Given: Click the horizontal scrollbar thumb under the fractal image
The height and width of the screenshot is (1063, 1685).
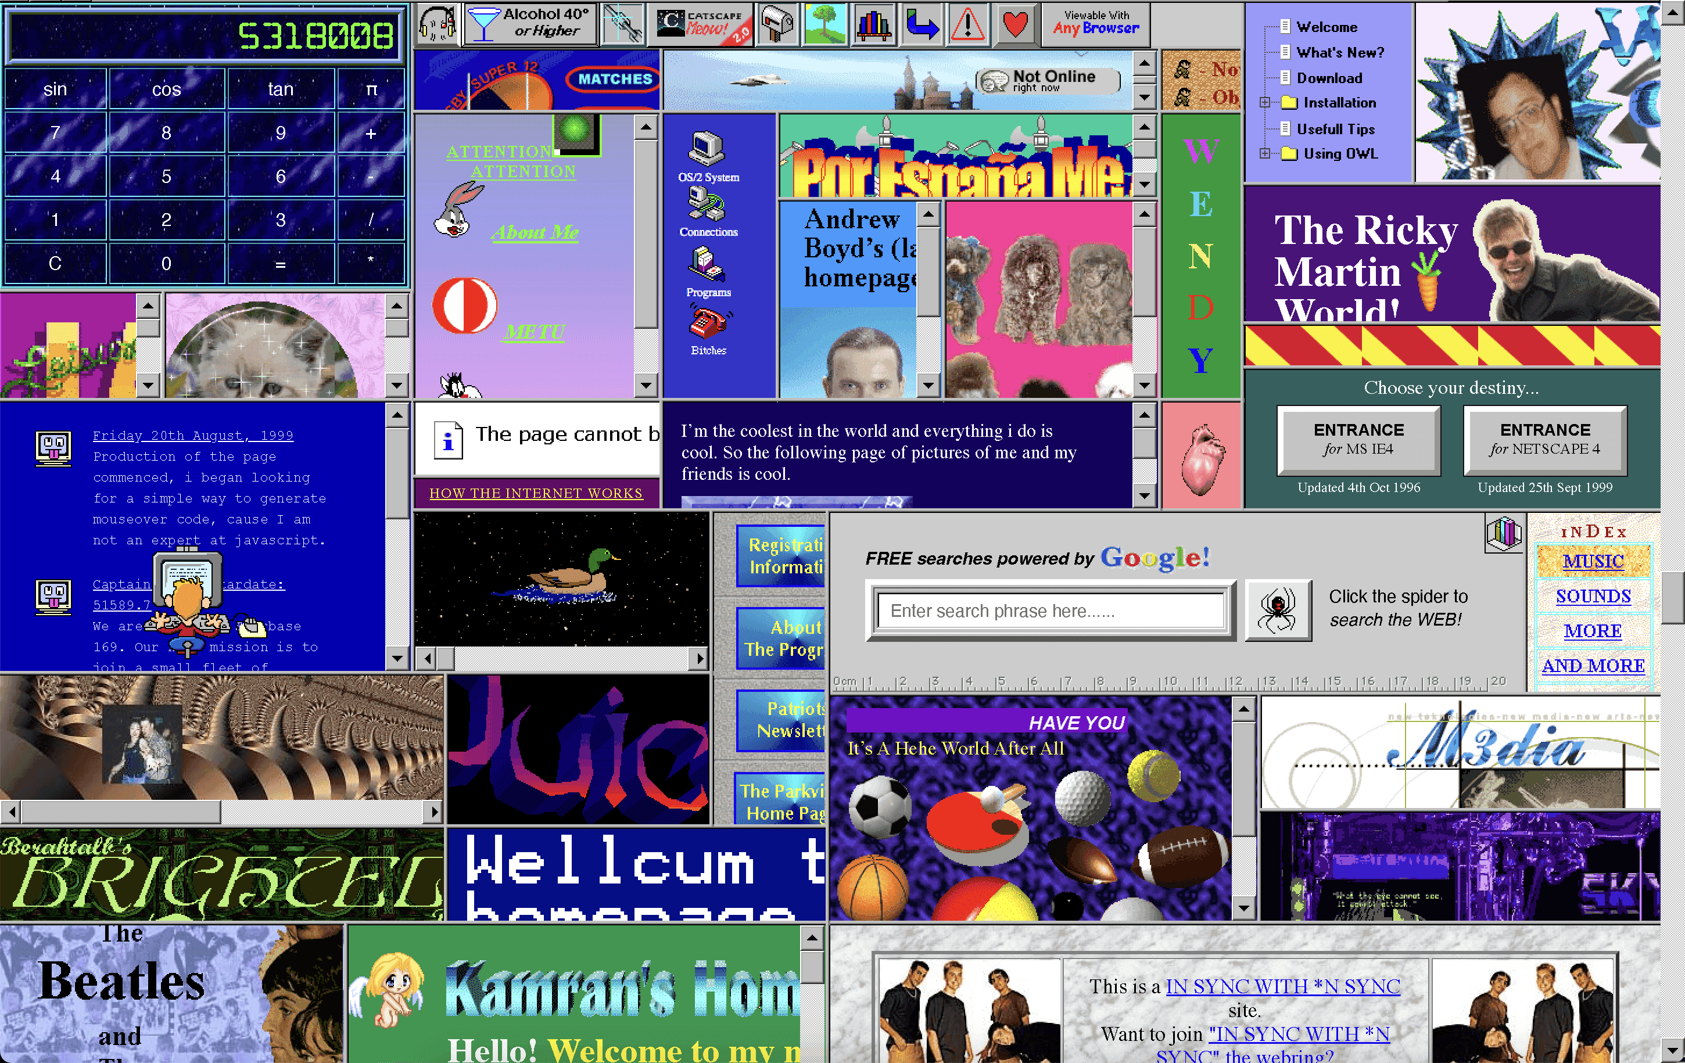Looking at the screenshot, I should pos(120,812).
